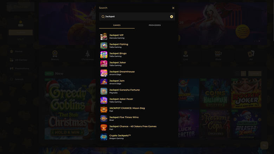Open Jackpot VIP game icon
274x154 pixels.
[104, 36]
